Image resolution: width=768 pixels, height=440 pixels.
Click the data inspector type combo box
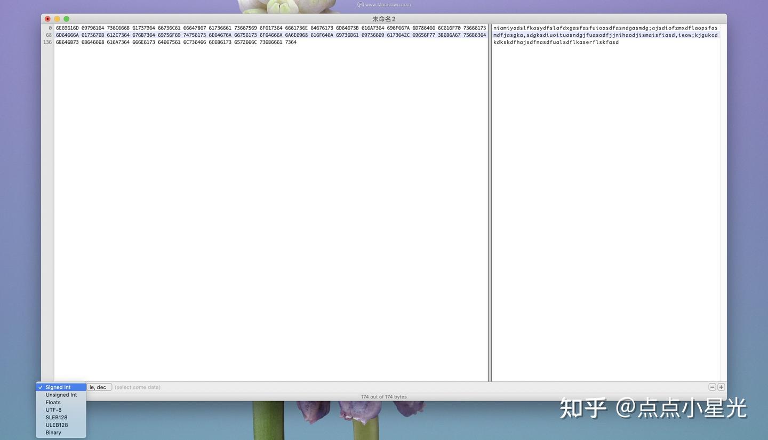coord(61,387)
